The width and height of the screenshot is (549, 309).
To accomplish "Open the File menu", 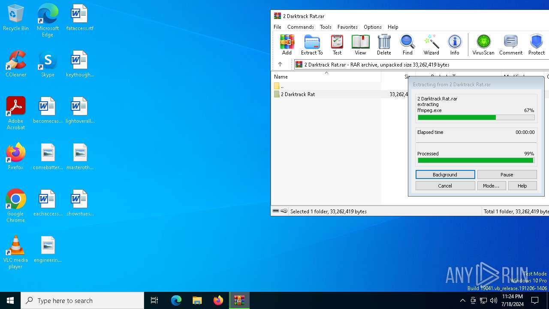I will (278, 27).
